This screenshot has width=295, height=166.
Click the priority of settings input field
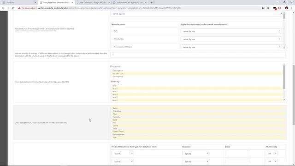pyautogui.click(x=198, y=54)
